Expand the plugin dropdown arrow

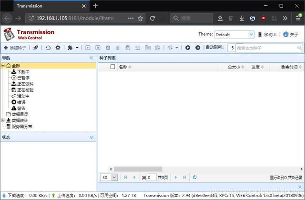[x=77, y=48]
